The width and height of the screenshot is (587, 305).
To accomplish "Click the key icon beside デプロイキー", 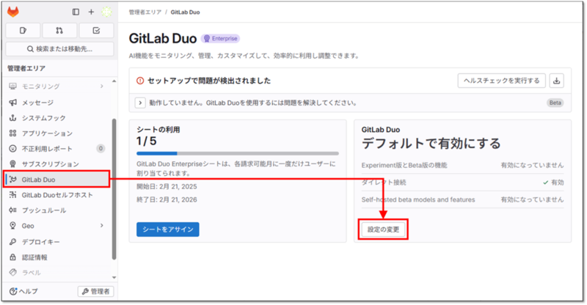I will point(12,242).
